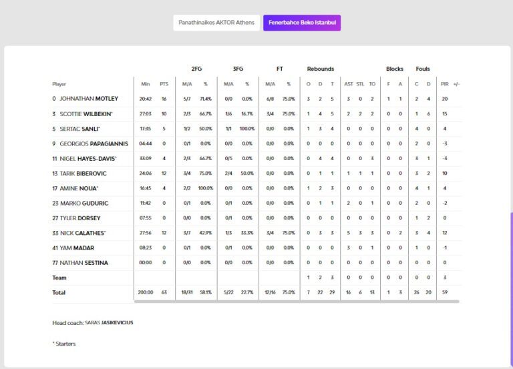Viewport: 513px width, 369px height.
Task: Click the PIR column header
Action: pyautogui.click(x=444, y=84)
